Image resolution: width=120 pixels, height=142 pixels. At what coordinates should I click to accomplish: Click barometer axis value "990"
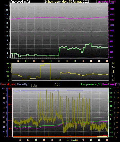pyautogui.click(x=111, y=41)
